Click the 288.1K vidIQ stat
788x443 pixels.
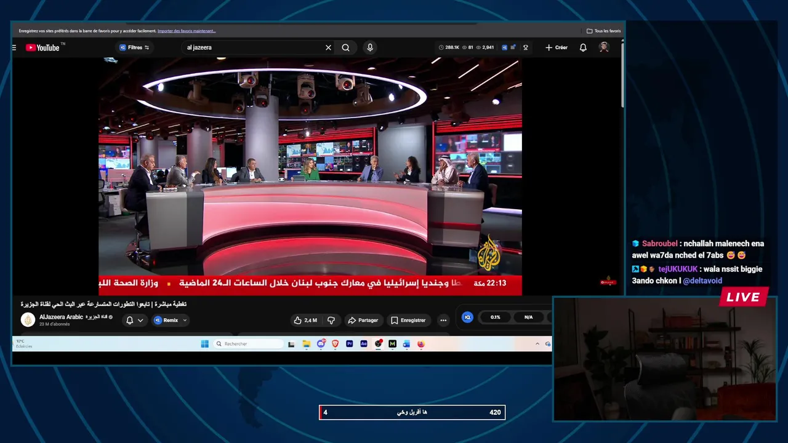[x=449, y=47]
